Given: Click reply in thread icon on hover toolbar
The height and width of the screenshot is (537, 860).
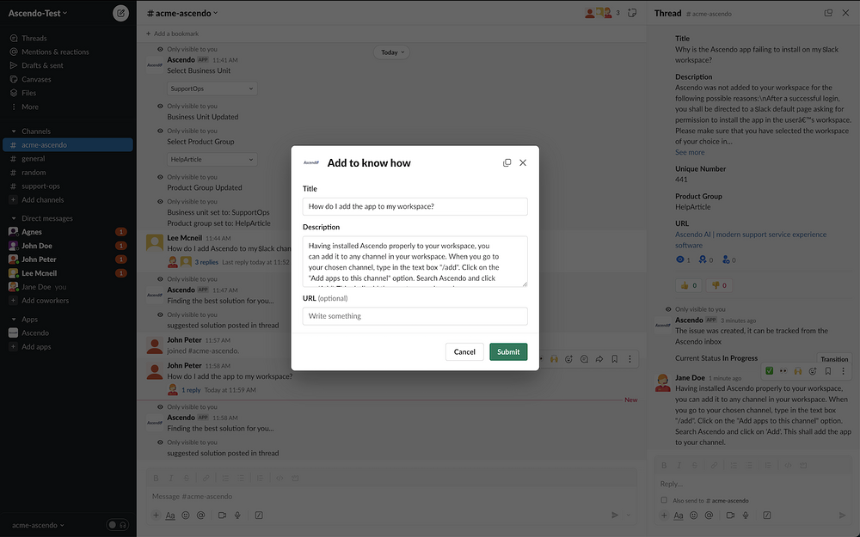Looking at the screenshot, I should pyautogui.click(x=584, y=359).
